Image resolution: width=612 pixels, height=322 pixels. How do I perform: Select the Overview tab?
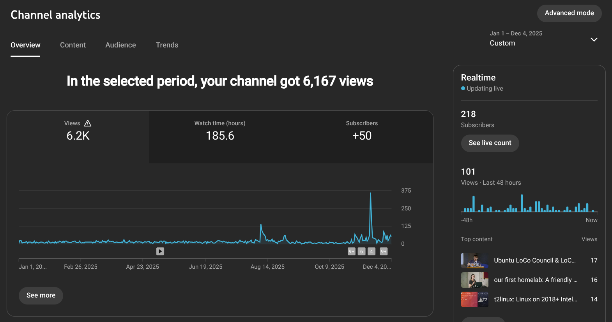[25, 45]
